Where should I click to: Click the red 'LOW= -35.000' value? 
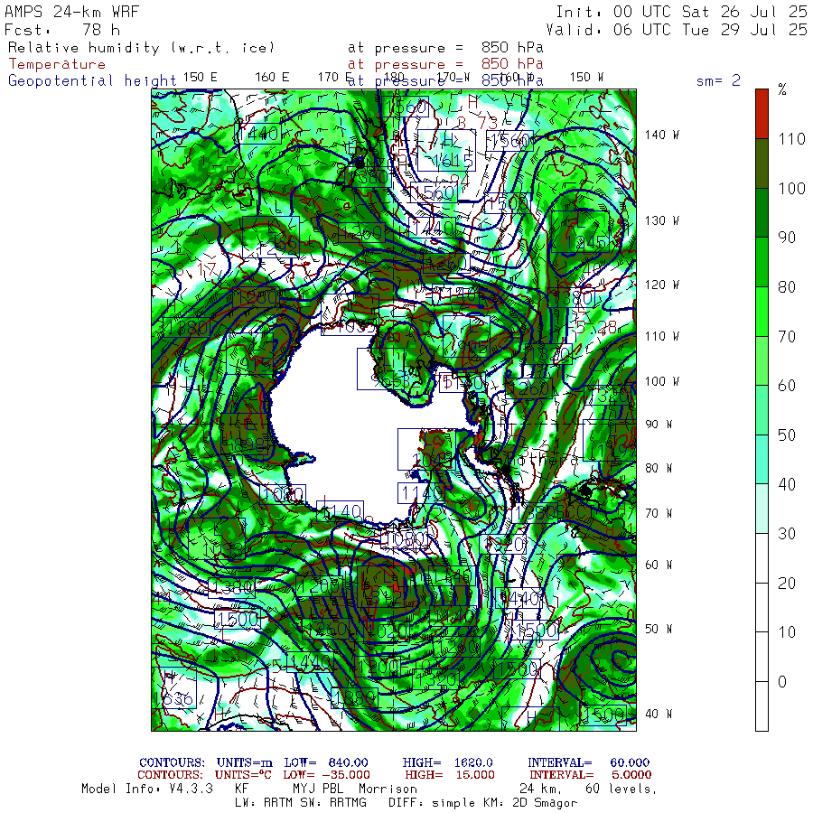coord(327,775)
